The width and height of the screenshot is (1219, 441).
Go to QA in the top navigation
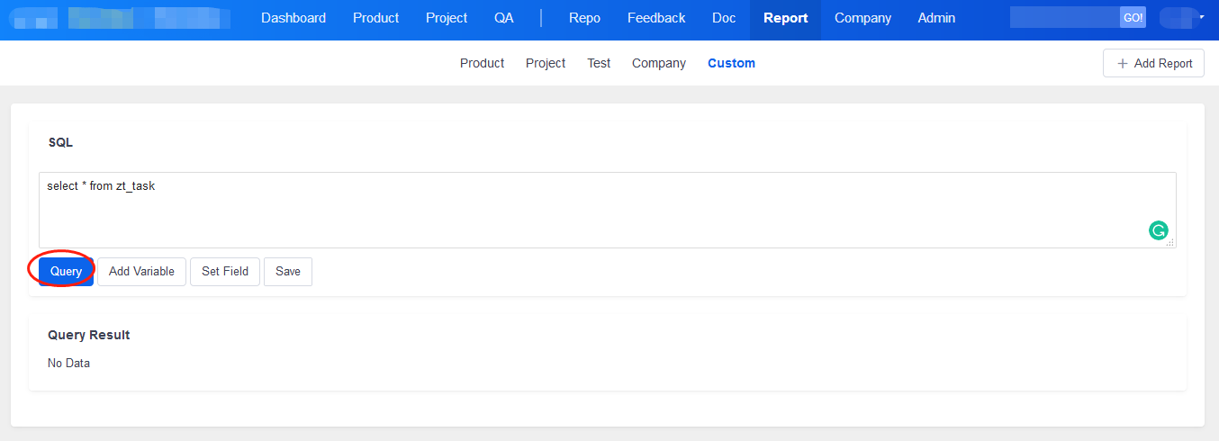coord(504,18)
